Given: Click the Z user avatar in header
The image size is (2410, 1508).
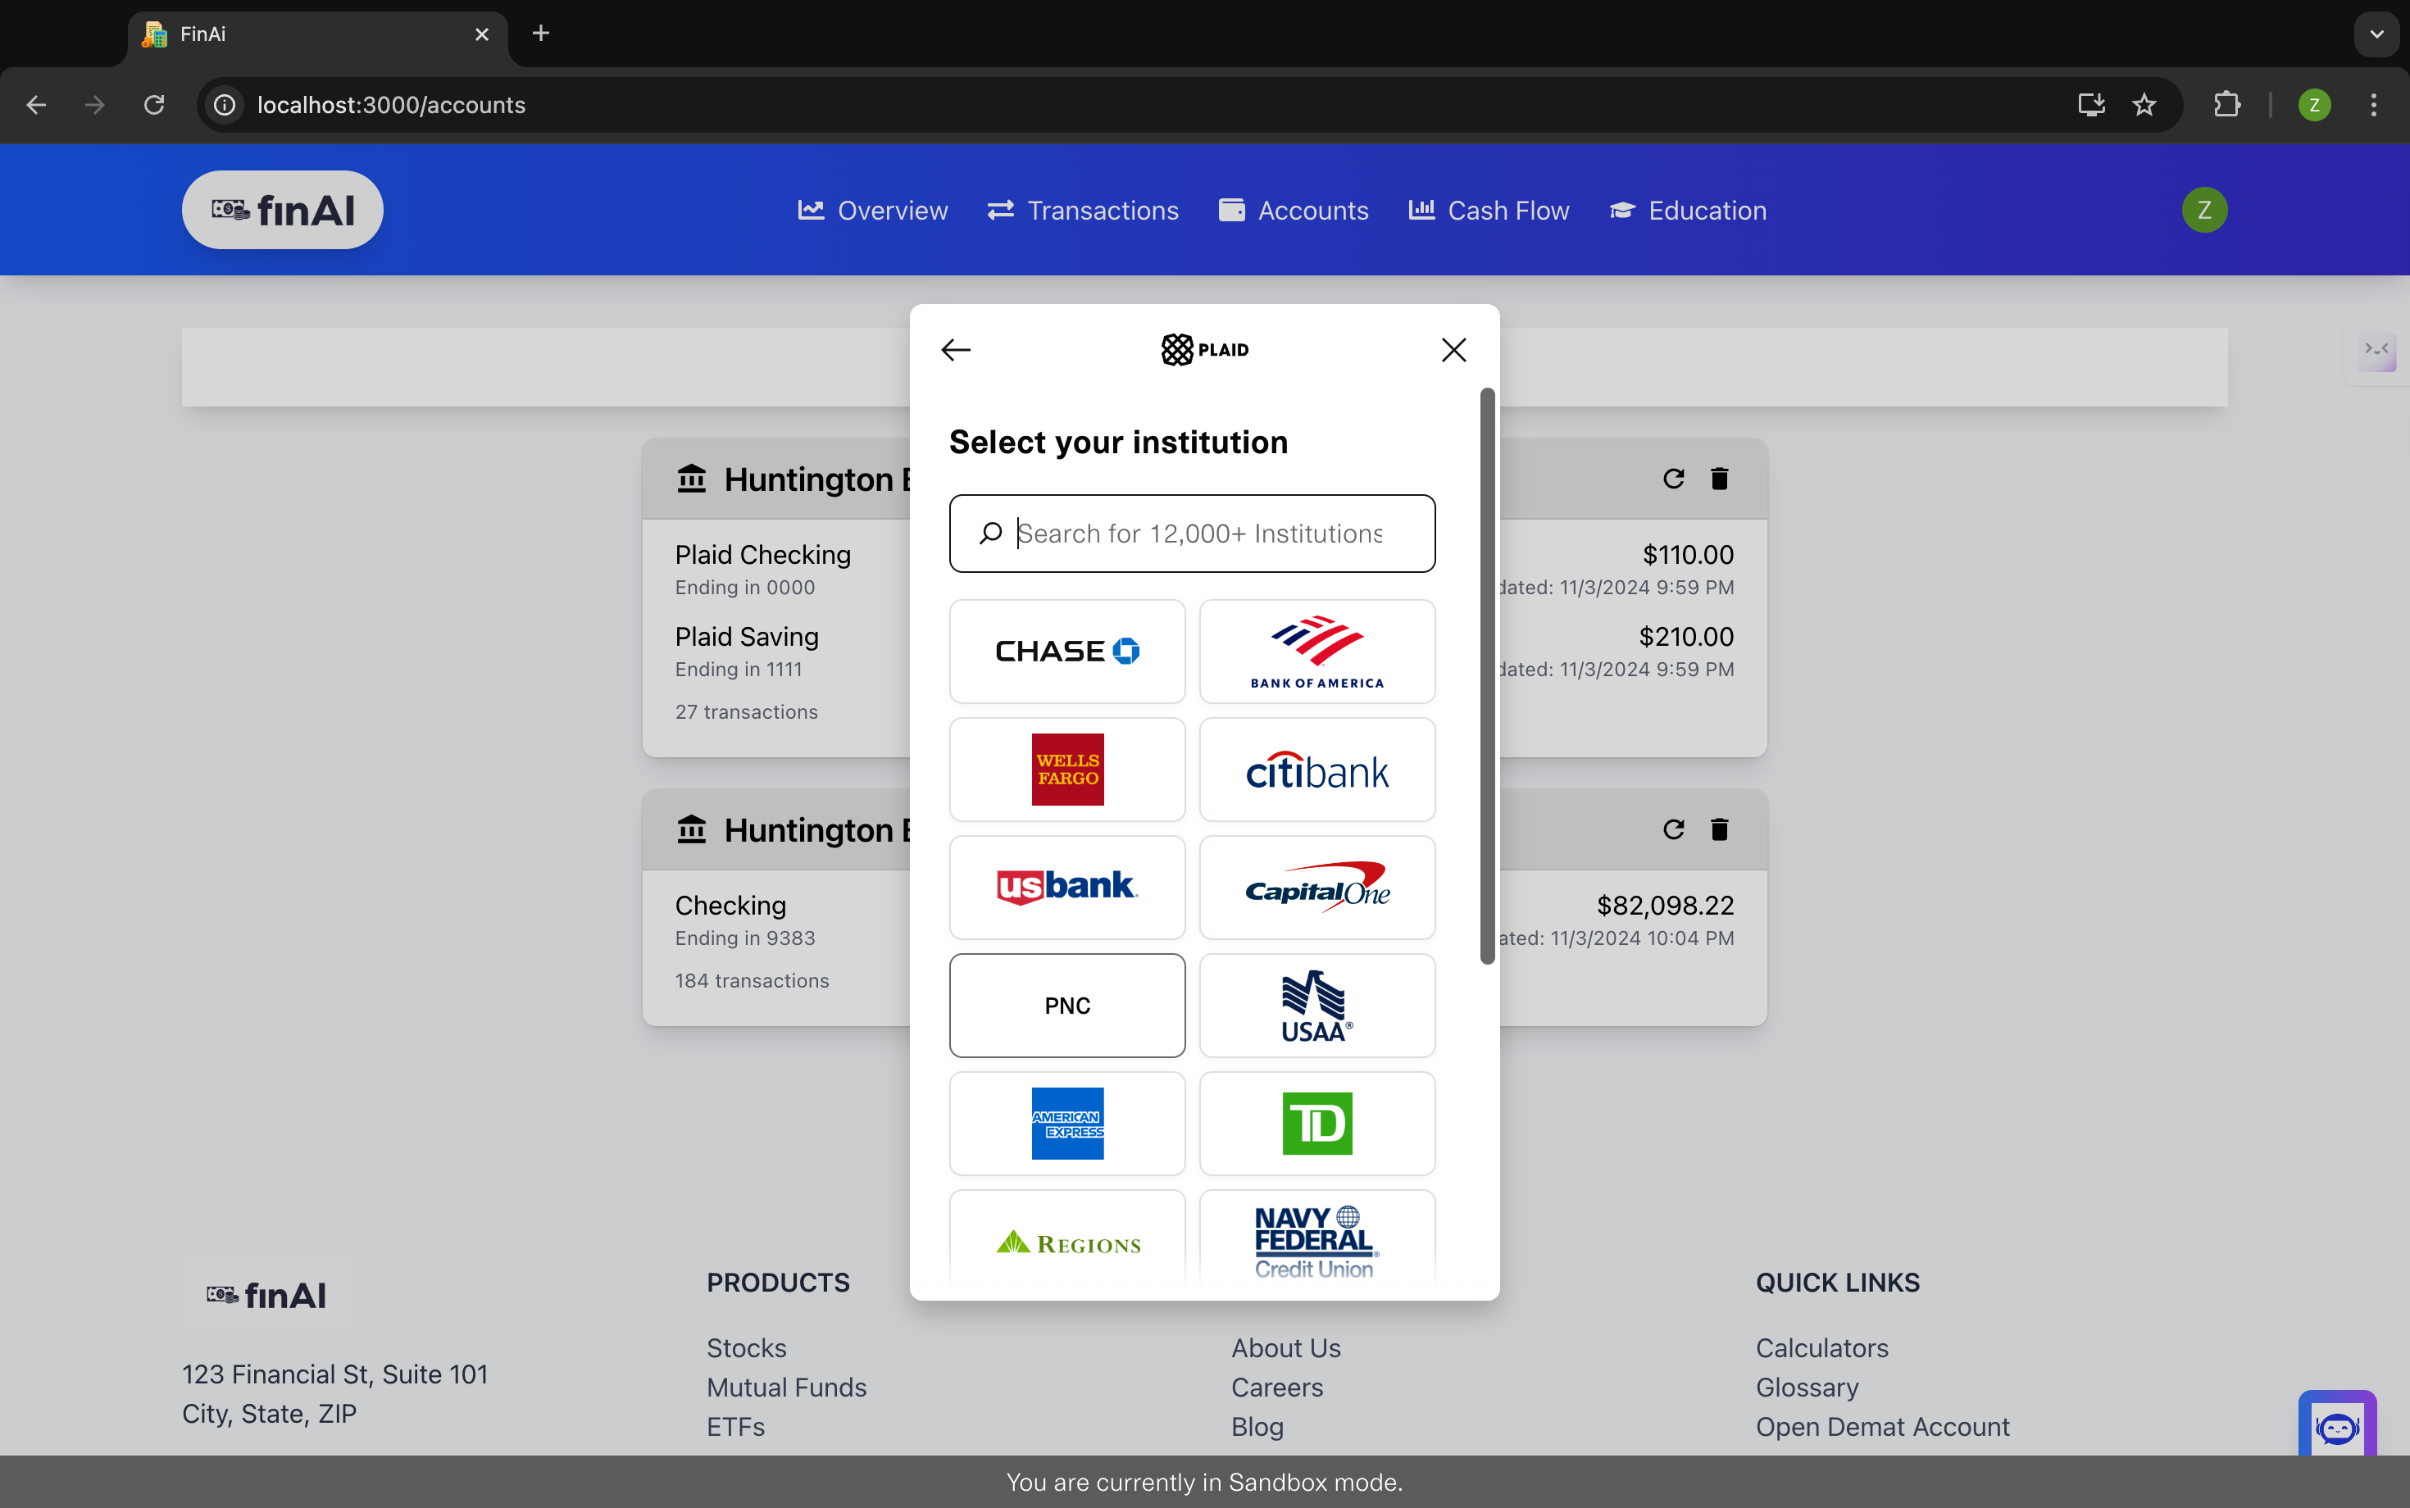Looking at the screenshot, I should pos(2203,211).
